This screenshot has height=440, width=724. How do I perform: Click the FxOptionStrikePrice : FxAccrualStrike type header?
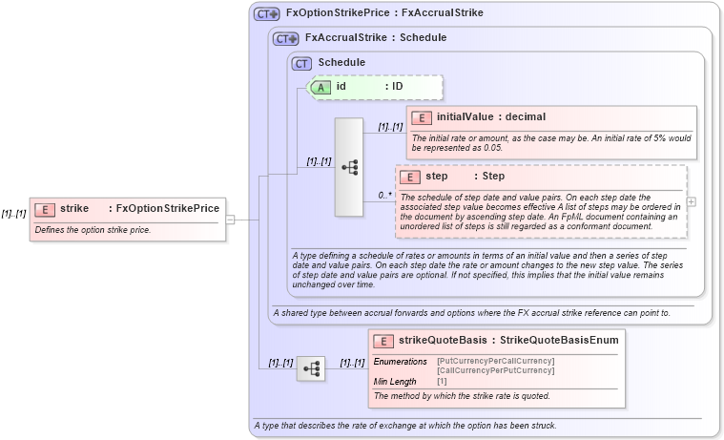coord(384,13)
